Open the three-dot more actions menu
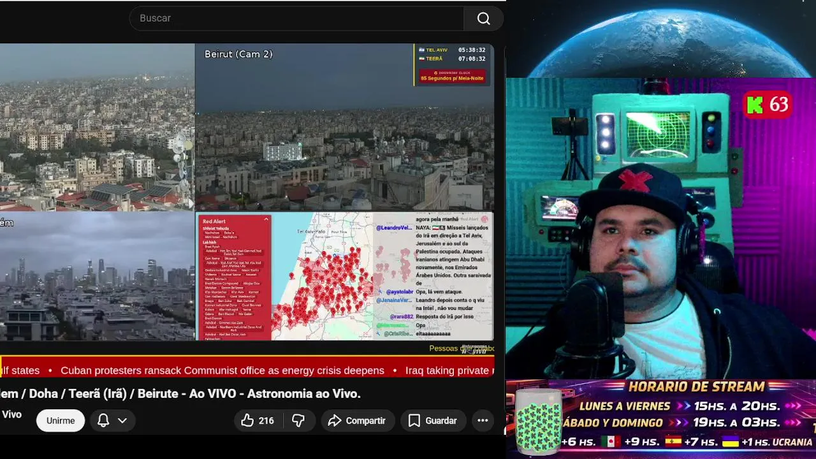This screenshot has height=459, width=816. point(483,421)
